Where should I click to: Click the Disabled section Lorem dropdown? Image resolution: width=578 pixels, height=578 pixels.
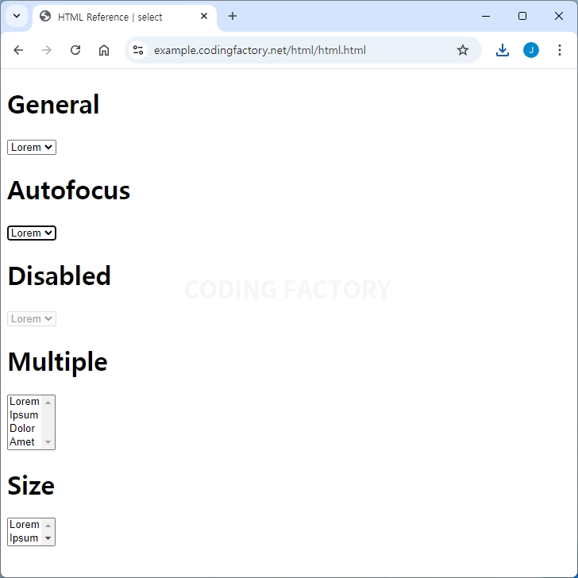coord(32,319)
